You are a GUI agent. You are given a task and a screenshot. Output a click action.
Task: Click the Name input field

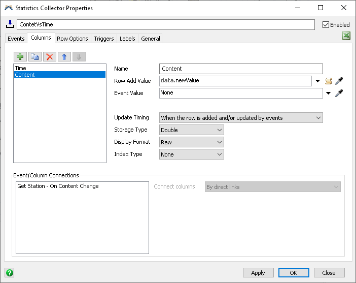(241, 69)
